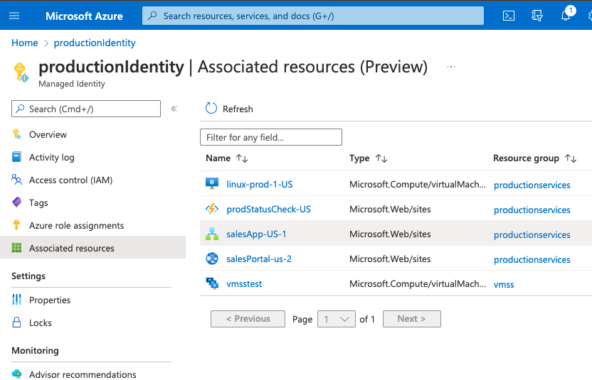592x380 pixels.
Task: Click the linux-prod-1-US virtual machine icon
Action: (212, 184)
